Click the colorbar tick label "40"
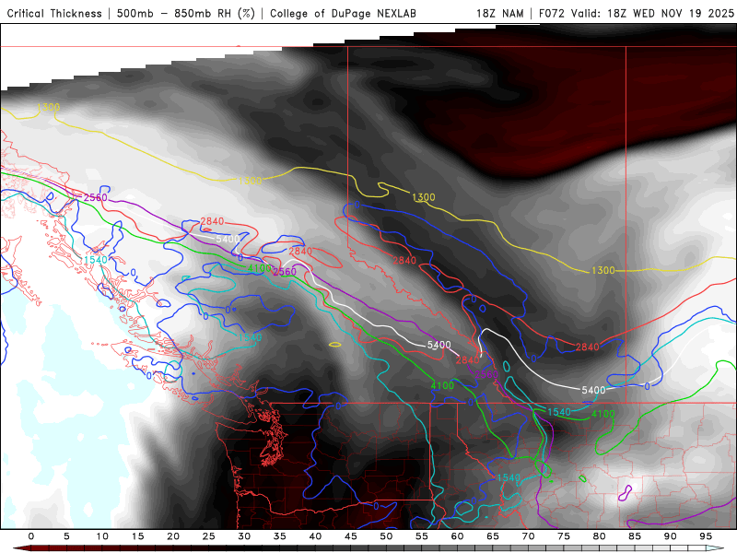The width and height of the screenshot is (737, 553). (x=315, y=536)
